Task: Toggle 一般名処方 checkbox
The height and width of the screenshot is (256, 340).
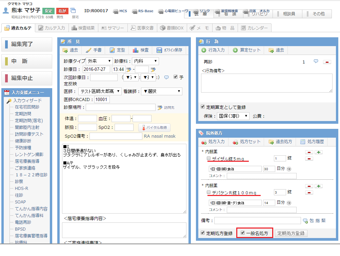Action: 243,233
